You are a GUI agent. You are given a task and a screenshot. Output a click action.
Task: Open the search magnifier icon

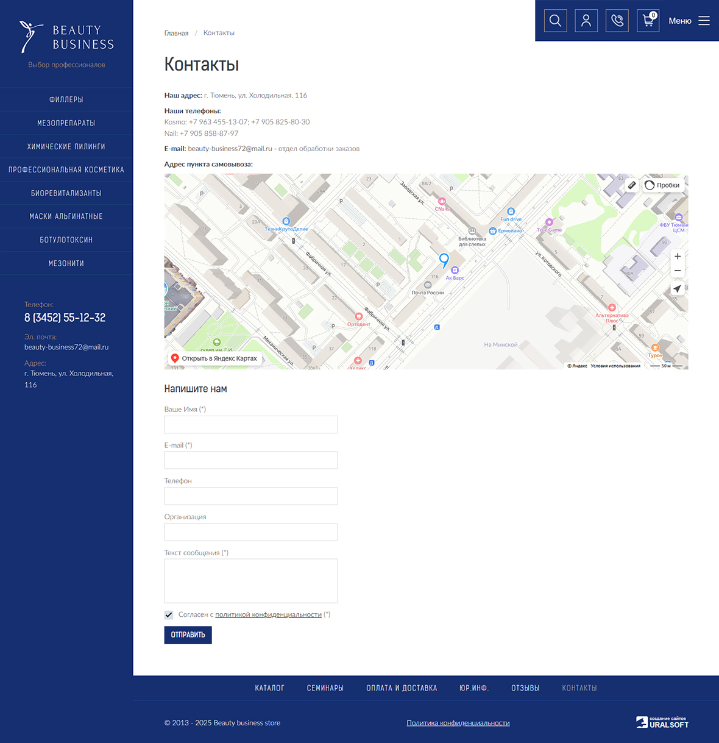pyautogui.click(x=555, y=21)
